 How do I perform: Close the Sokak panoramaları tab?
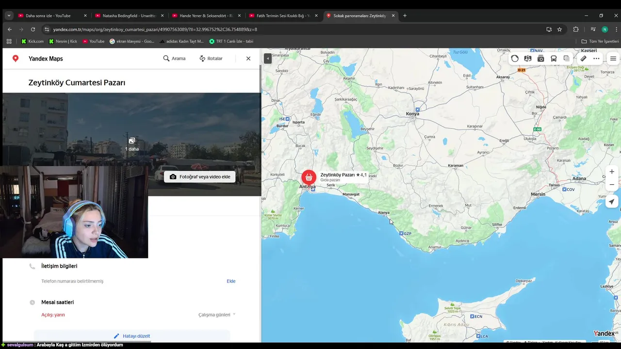(393, 16)
